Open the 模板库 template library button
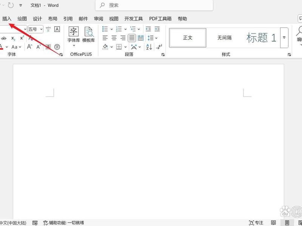302x226 pixels. [89, 35]
